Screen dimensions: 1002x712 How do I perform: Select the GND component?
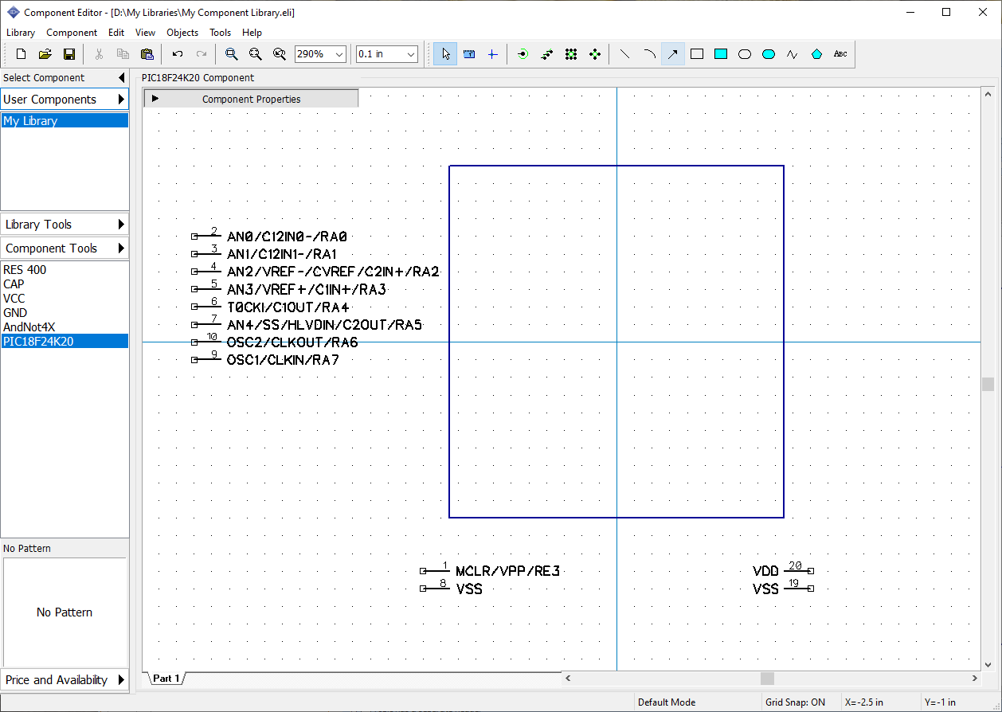click(x=65, y=313)
